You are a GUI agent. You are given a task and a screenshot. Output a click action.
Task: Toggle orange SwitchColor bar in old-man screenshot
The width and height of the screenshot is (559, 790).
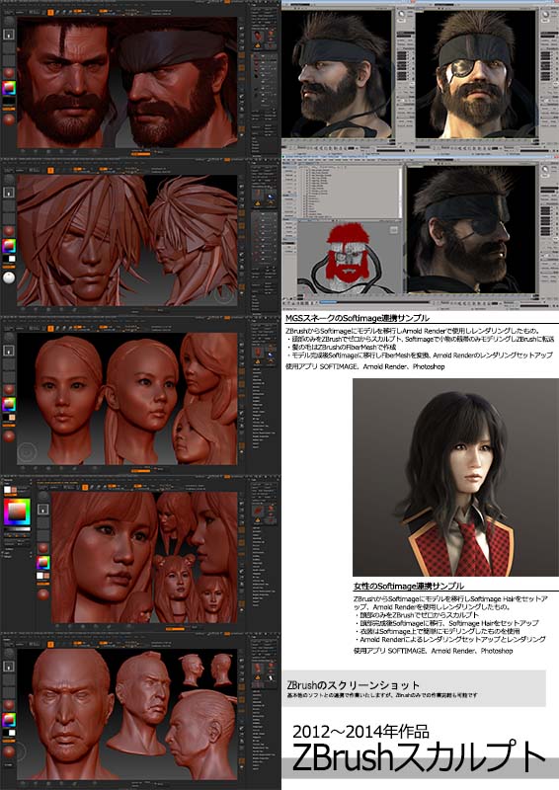pyautogui.click(x=9, y=742)
